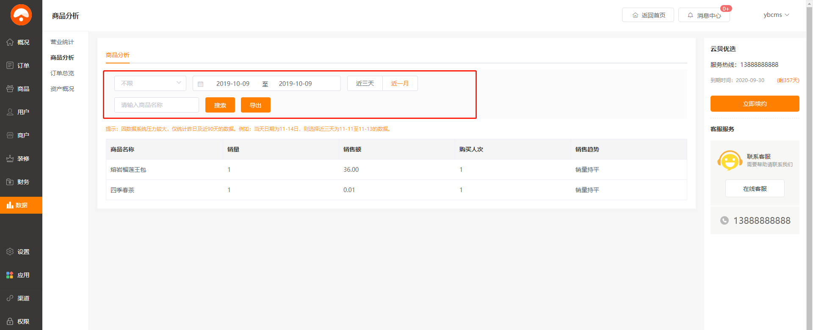Image resolution: width=813 pixels, height=330 pixels.
Task: Open the 设置 settings gear icon
Action: click(x=10, y=252)
